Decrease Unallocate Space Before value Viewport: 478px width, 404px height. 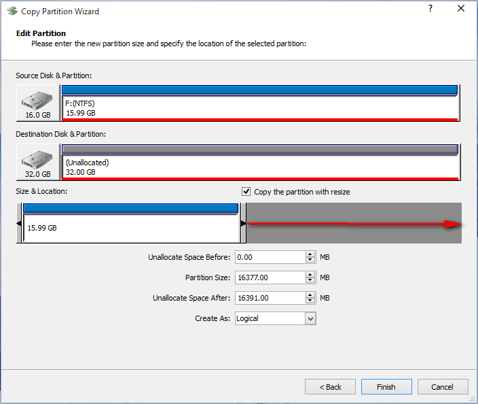310,260
